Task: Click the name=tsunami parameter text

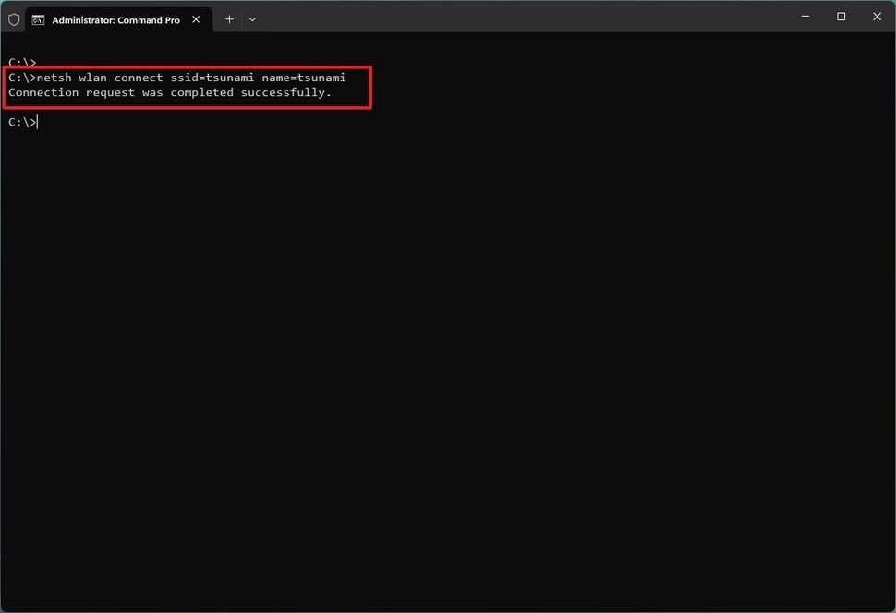Action: click(x=305, y=78)
